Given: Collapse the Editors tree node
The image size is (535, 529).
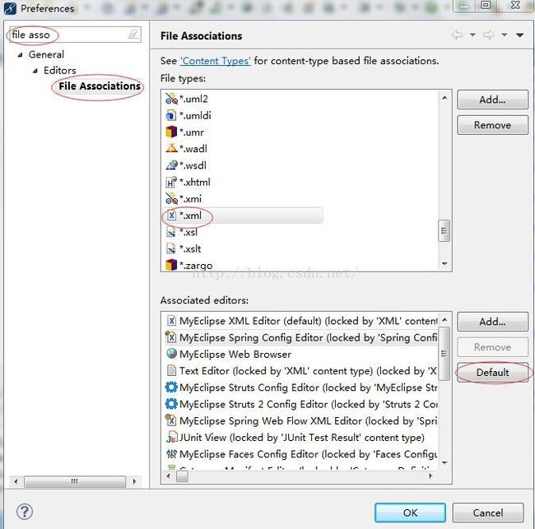Looking at the screenshot, I should pos(35,71).
